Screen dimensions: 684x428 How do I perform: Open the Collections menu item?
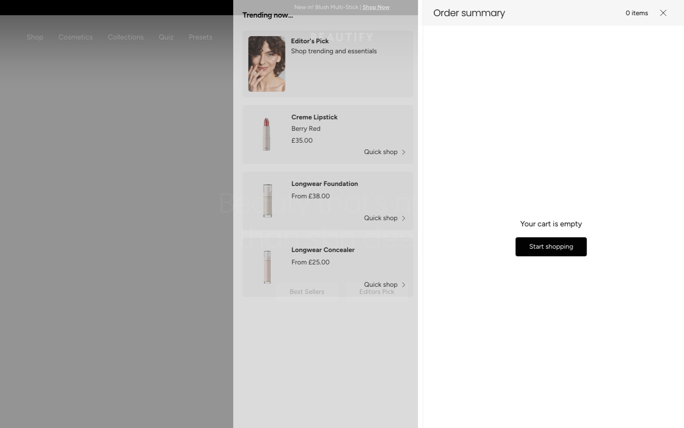[x=125, y=37]
